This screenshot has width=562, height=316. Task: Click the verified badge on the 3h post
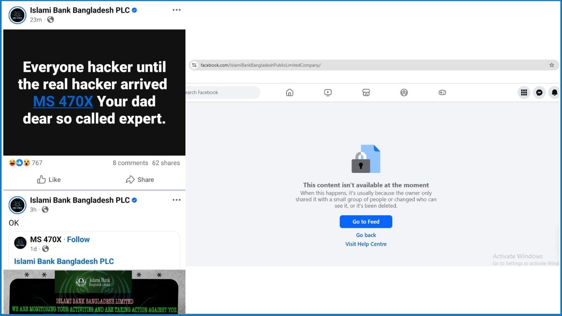pyautogui.click(x=134, y=200)
